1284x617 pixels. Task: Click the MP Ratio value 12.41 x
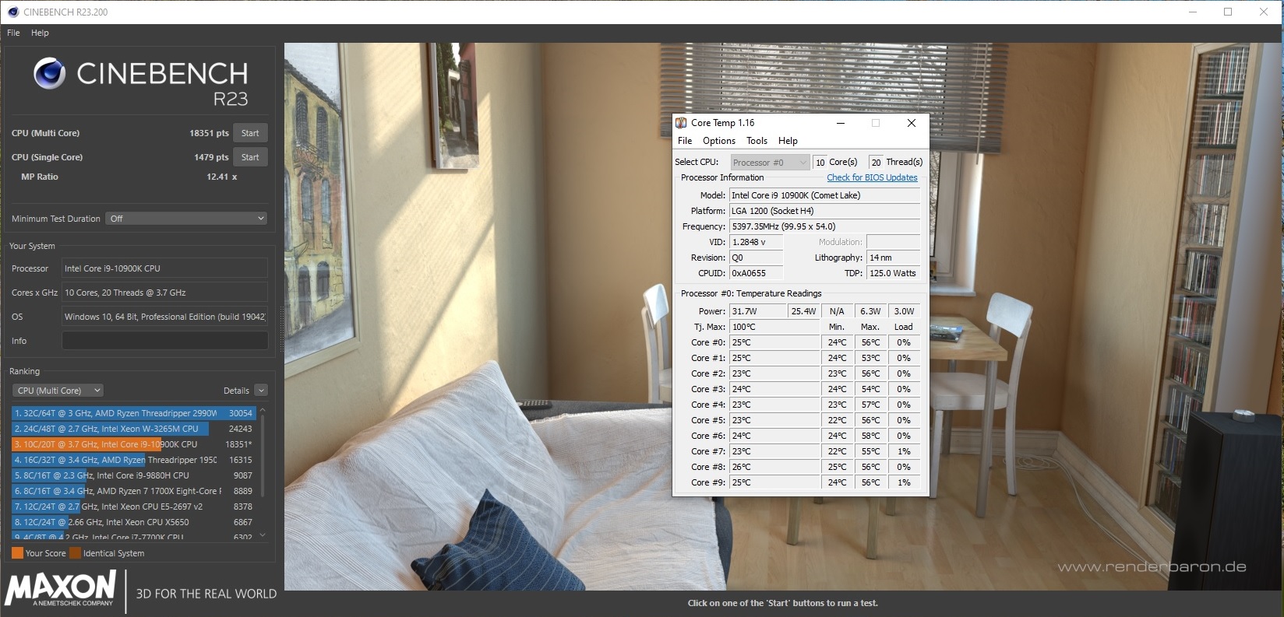click(221, 177)
